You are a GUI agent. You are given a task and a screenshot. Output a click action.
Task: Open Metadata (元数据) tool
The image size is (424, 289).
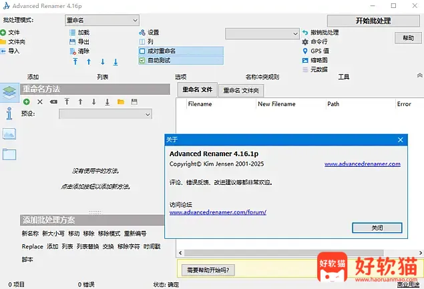coord(314,69)
